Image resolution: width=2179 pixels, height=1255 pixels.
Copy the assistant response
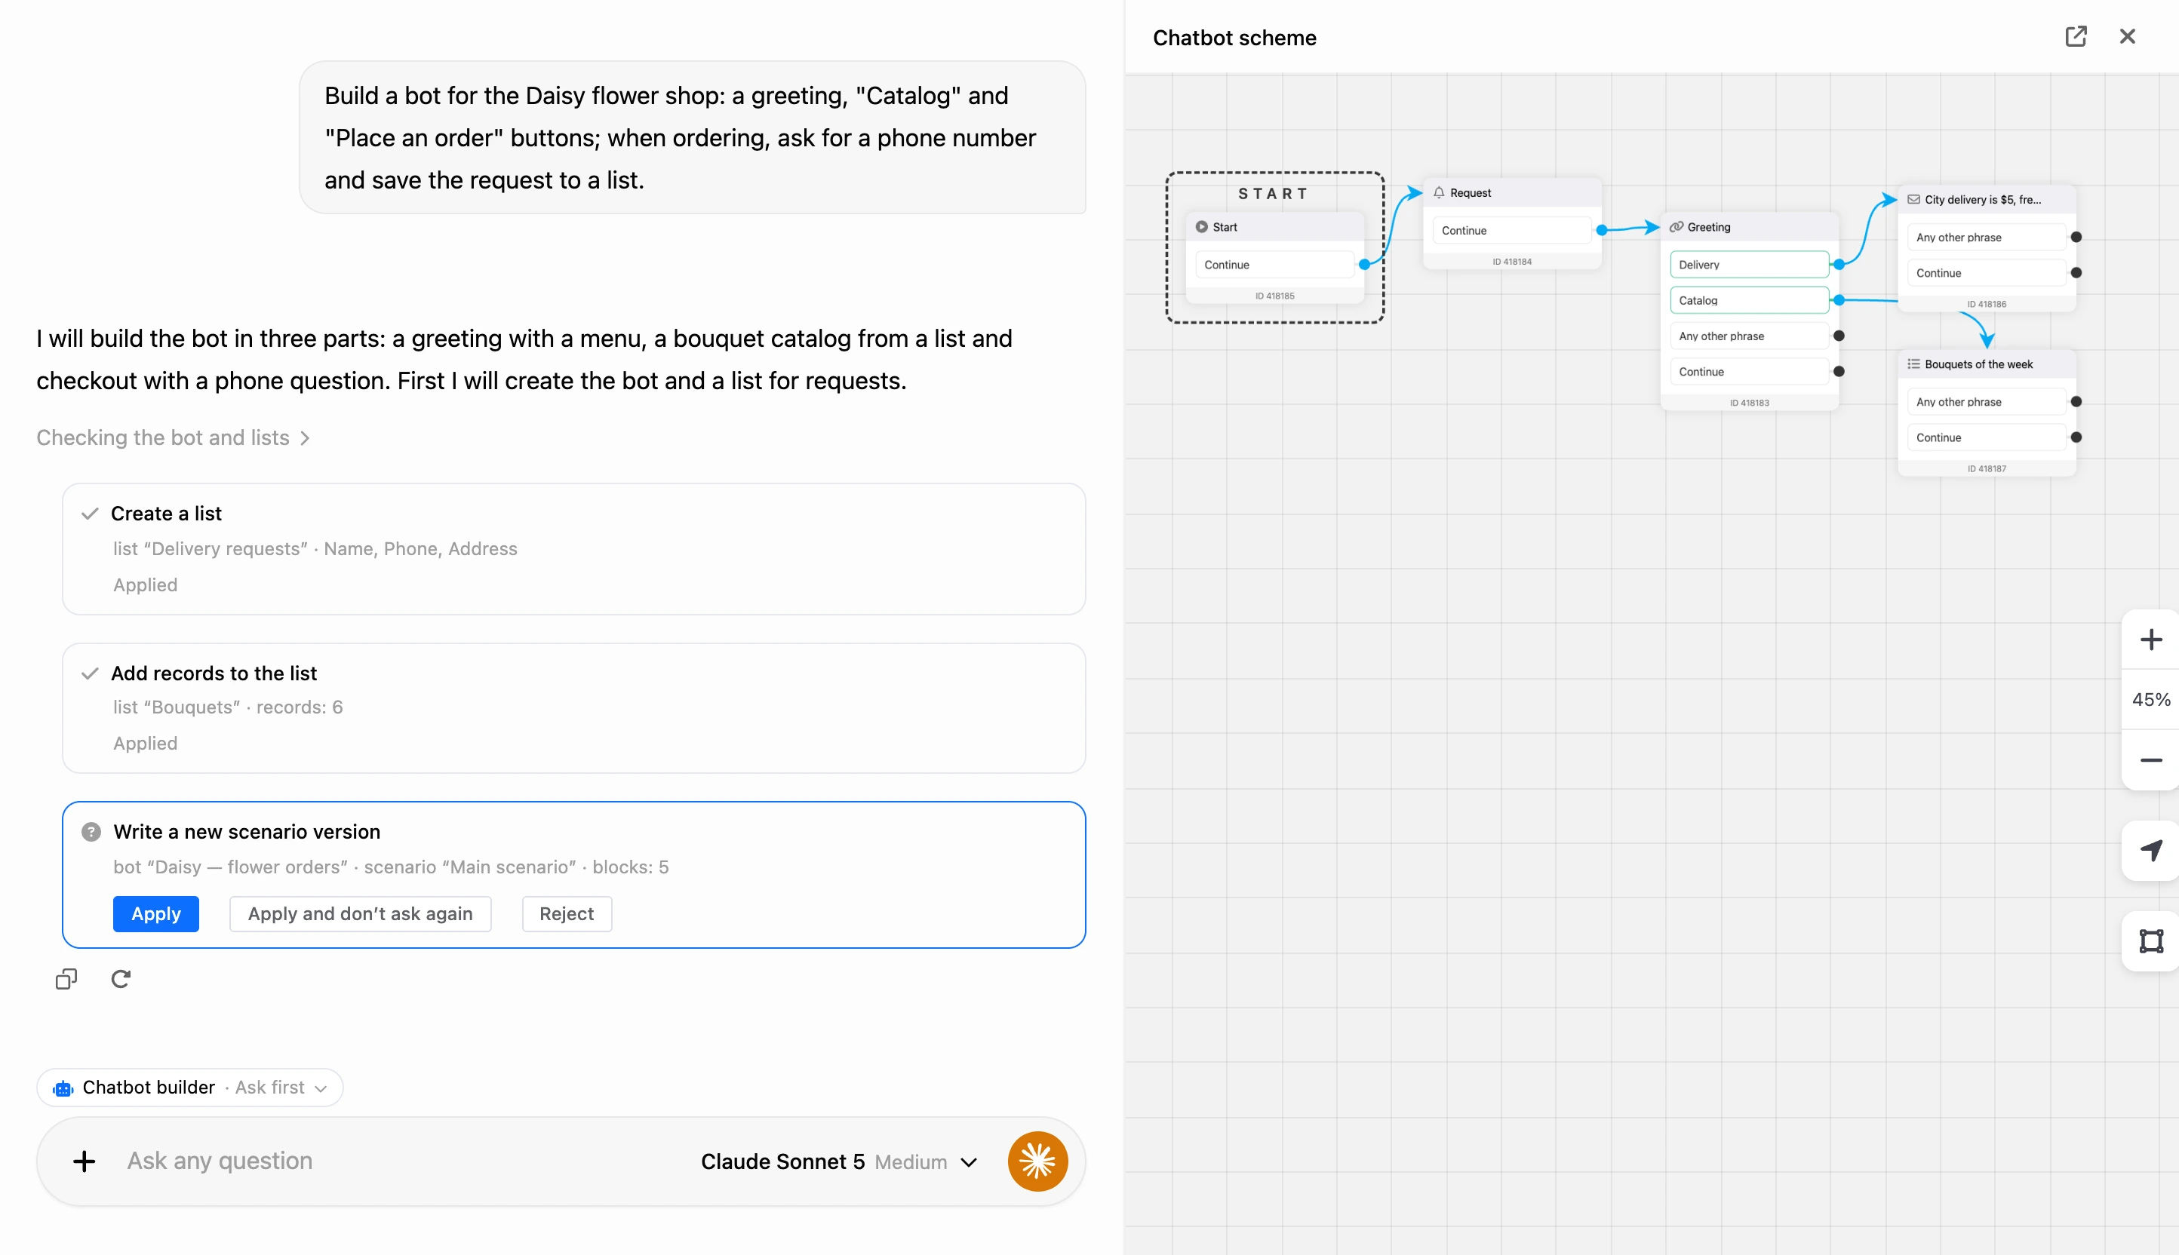tap(66, 978)
